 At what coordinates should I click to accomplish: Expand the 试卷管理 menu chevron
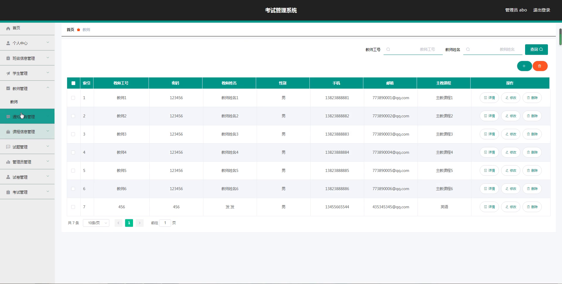coord(48,177)
